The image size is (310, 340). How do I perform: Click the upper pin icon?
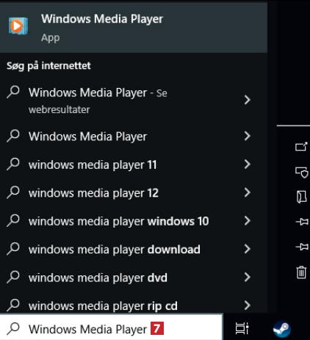click(x=302, y=222)
